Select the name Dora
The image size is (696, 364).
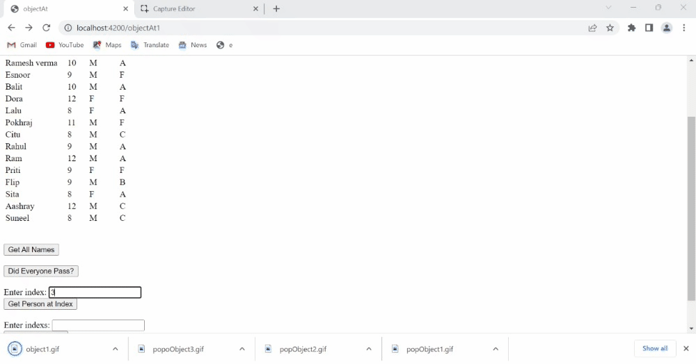coord(14,99)
